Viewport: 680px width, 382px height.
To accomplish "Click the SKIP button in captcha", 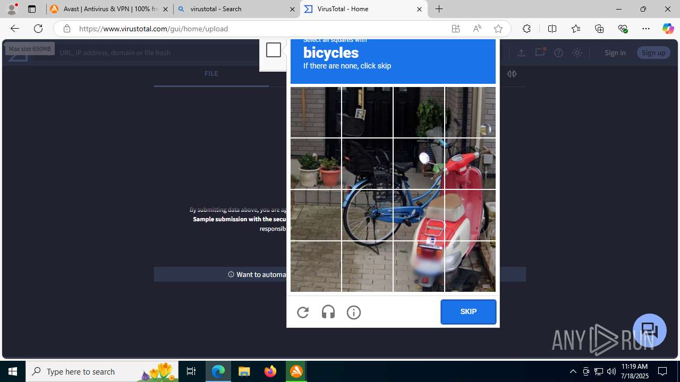I will 468,312.
